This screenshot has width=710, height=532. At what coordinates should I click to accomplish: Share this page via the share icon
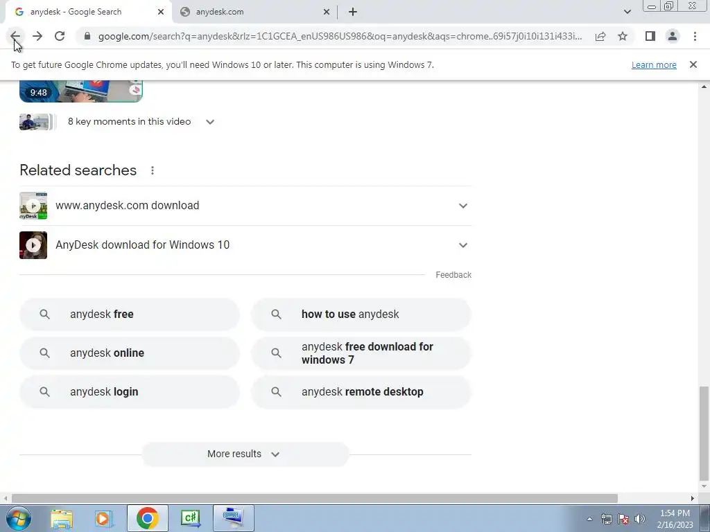tap(600, 36)
